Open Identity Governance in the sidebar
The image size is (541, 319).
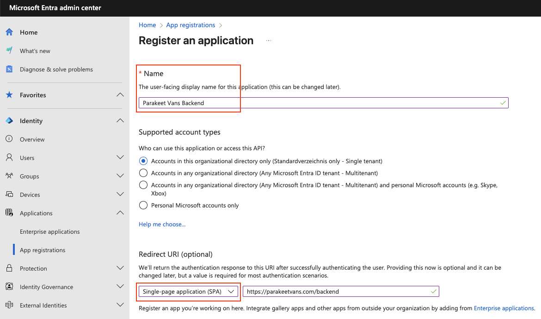(x=46, y=287)
